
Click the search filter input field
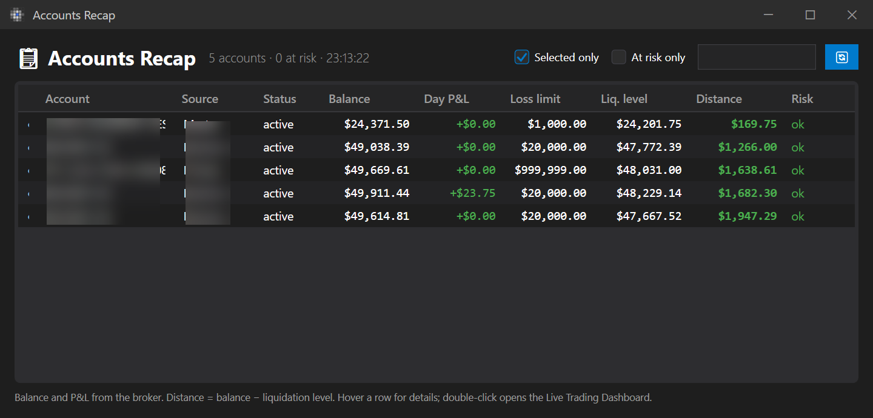(757, 57)
